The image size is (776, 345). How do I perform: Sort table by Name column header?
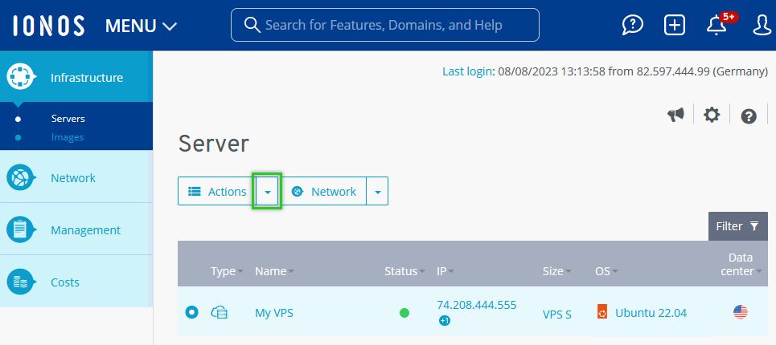point(271,271)
